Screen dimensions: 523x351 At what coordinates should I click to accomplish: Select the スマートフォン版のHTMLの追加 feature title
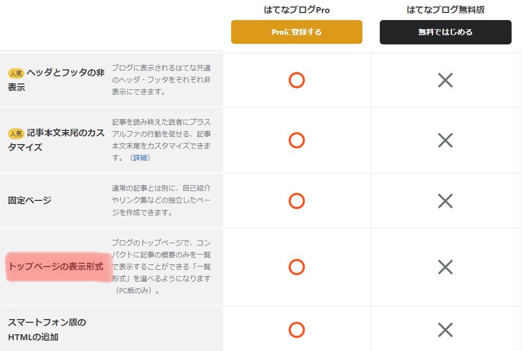47,329
